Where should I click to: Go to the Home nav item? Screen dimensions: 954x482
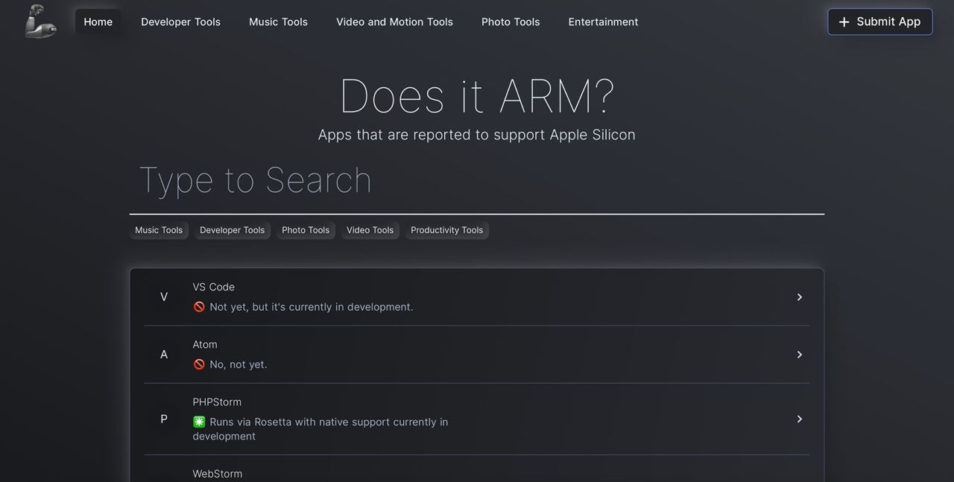click(98, 22)
